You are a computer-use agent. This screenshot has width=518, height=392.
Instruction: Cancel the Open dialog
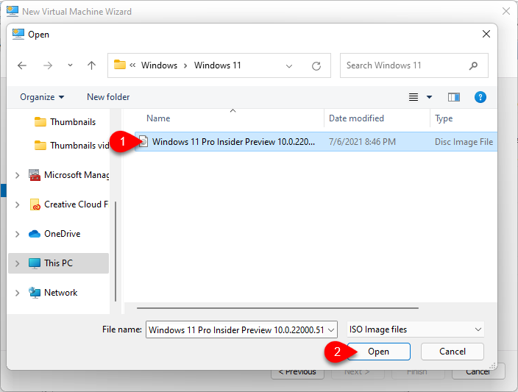tap(453, 352)
